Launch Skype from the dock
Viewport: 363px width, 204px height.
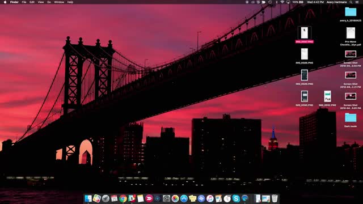236,198
